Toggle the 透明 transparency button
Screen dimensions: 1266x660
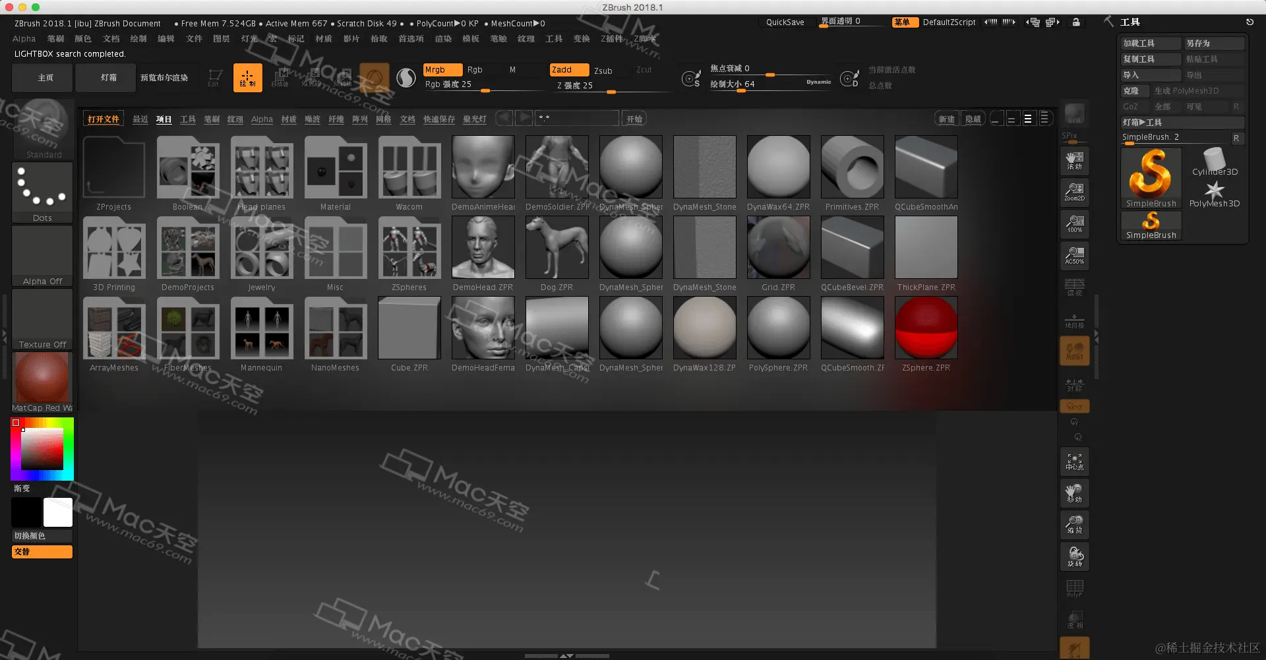tap(1075, 620)
